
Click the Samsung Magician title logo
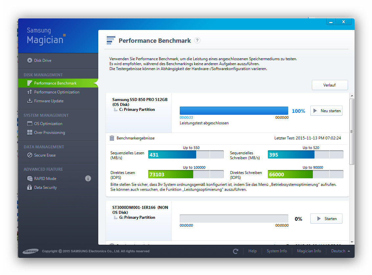pyautogui.click(x=46, y=36)
